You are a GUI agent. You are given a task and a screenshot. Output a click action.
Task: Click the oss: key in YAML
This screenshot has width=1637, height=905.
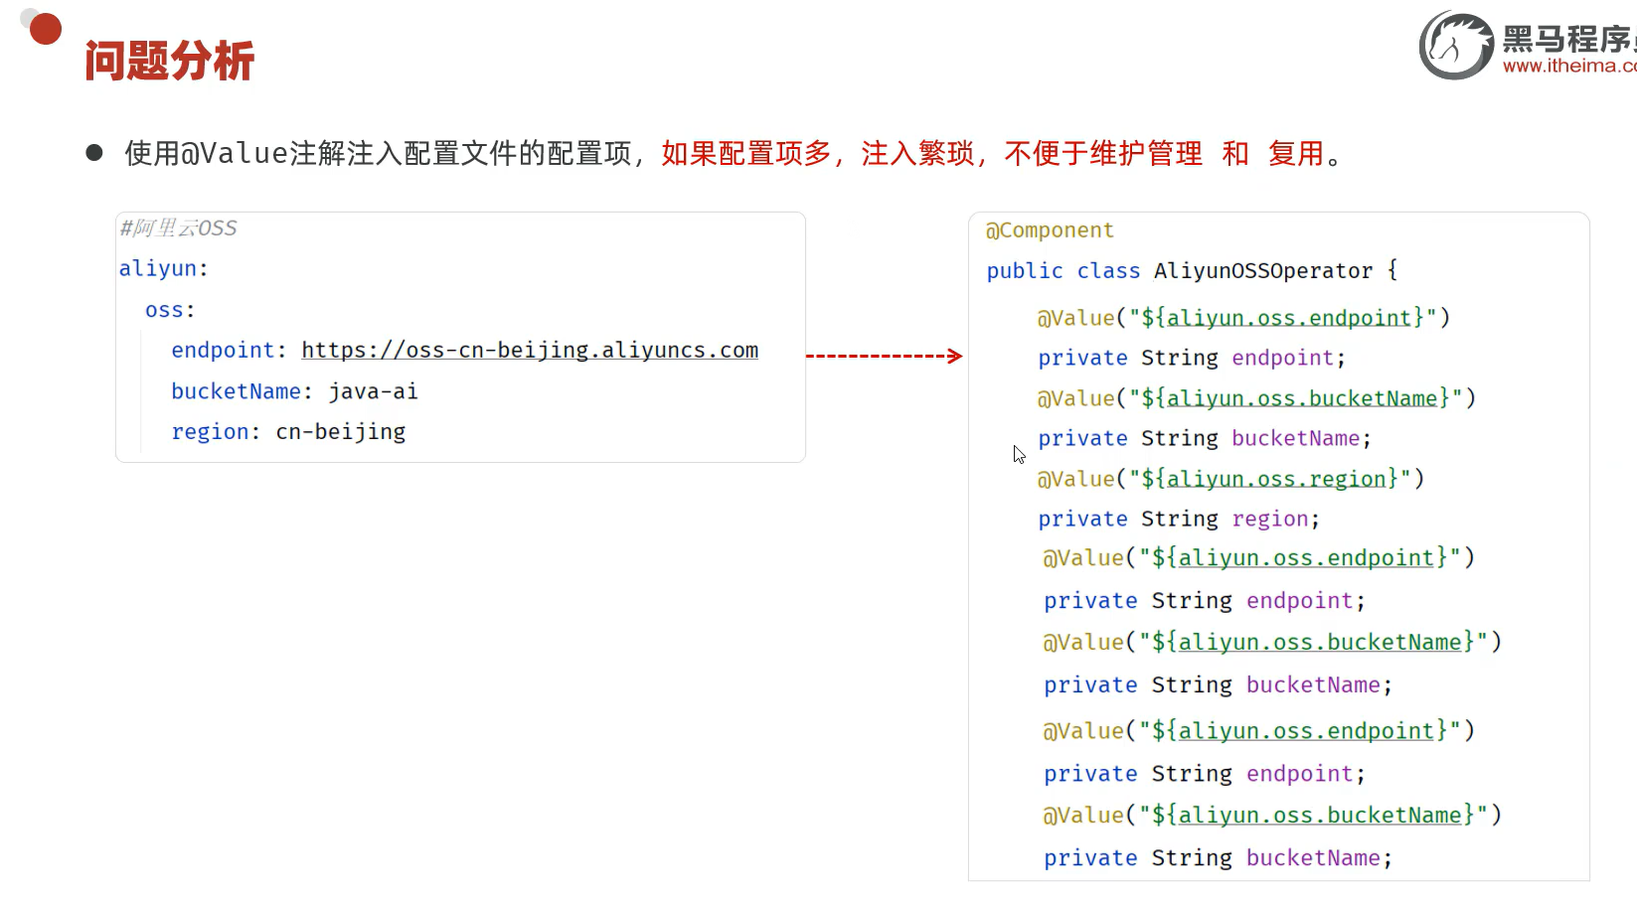[170, 310]
